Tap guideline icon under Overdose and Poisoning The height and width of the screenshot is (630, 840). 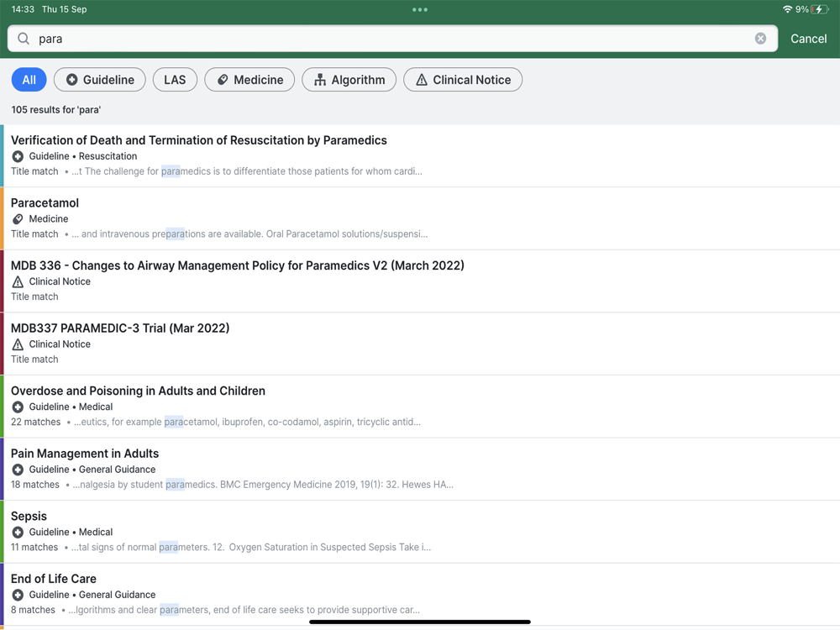pyautogui.click(x=18, y=407)
